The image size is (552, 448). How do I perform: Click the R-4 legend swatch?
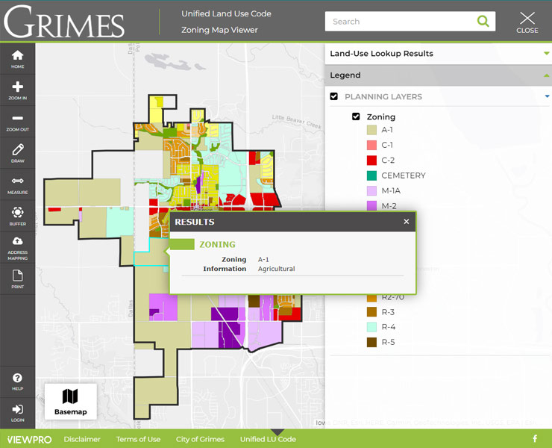[x=371, y=327]
